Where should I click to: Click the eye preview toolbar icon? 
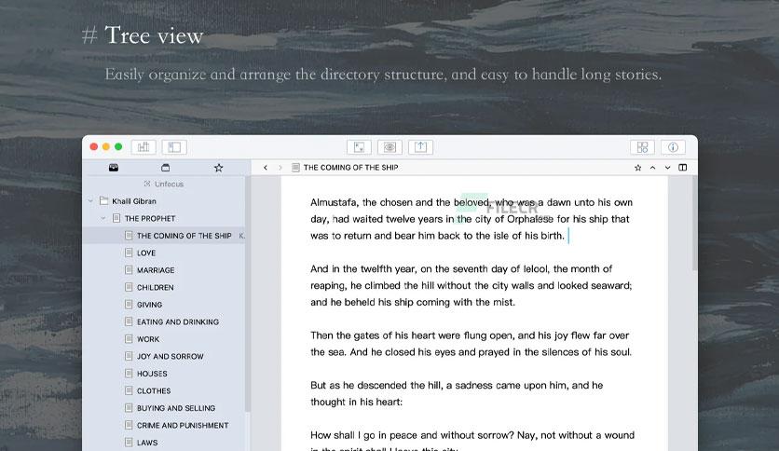click(390, 147)
